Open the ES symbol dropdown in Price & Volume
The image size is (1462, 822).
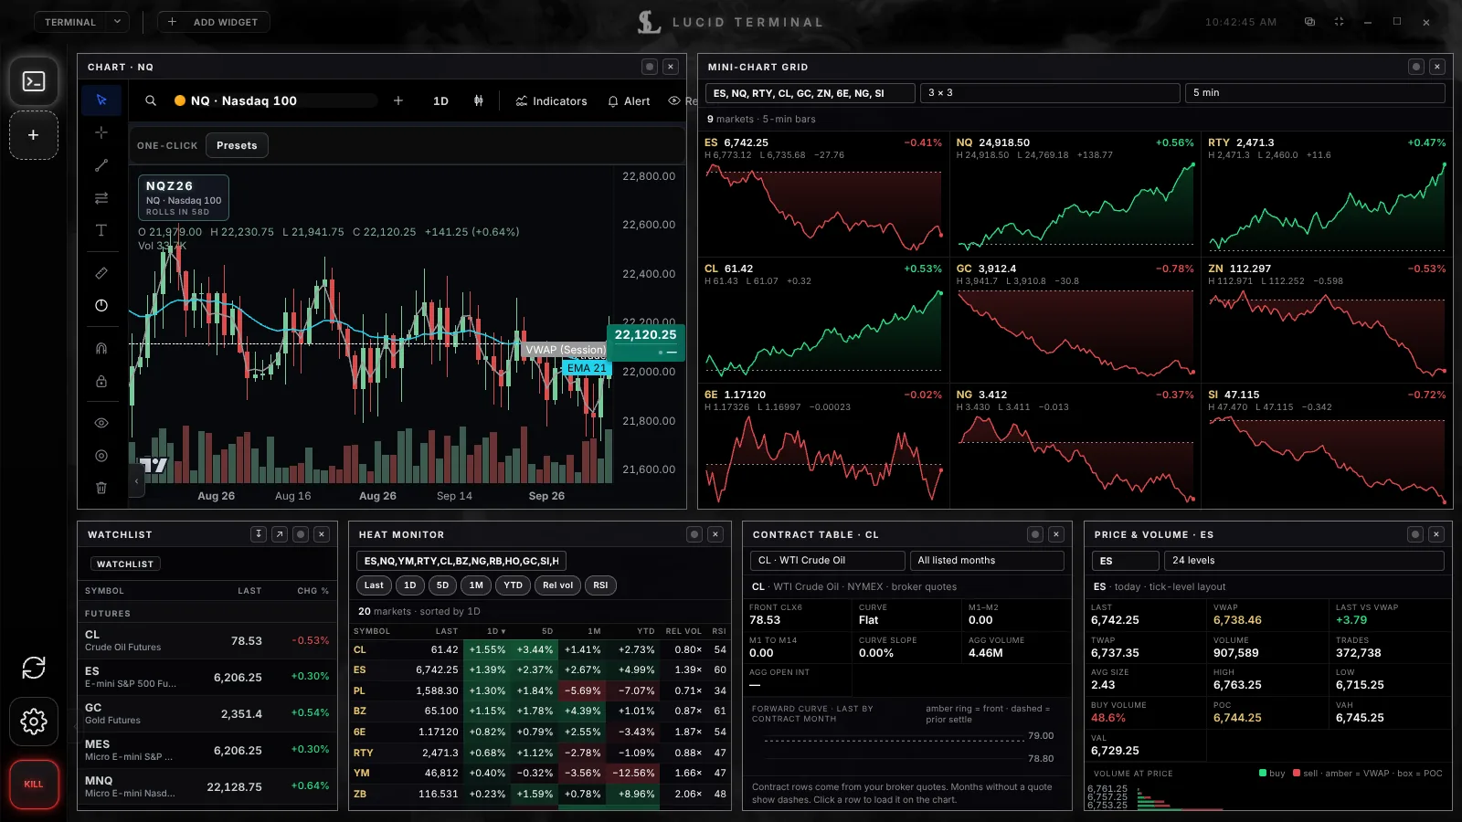[x=1126, y=561]
